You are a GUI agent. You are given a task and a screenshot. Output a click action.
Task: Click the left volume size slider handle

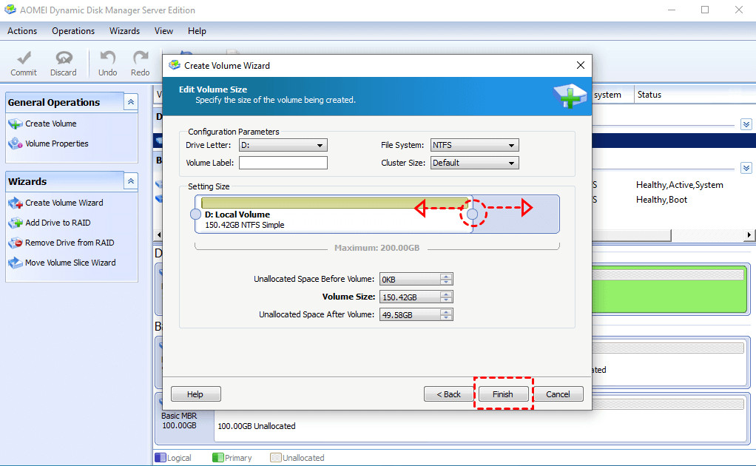pos(196,215)
